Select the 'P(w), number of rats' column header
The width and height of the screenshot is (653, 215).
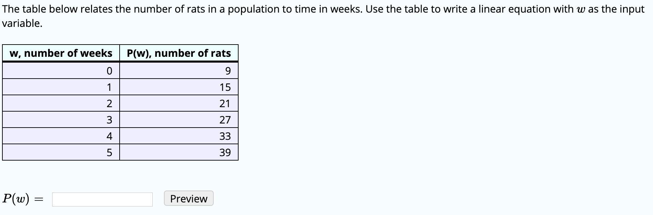click(179, 53)
